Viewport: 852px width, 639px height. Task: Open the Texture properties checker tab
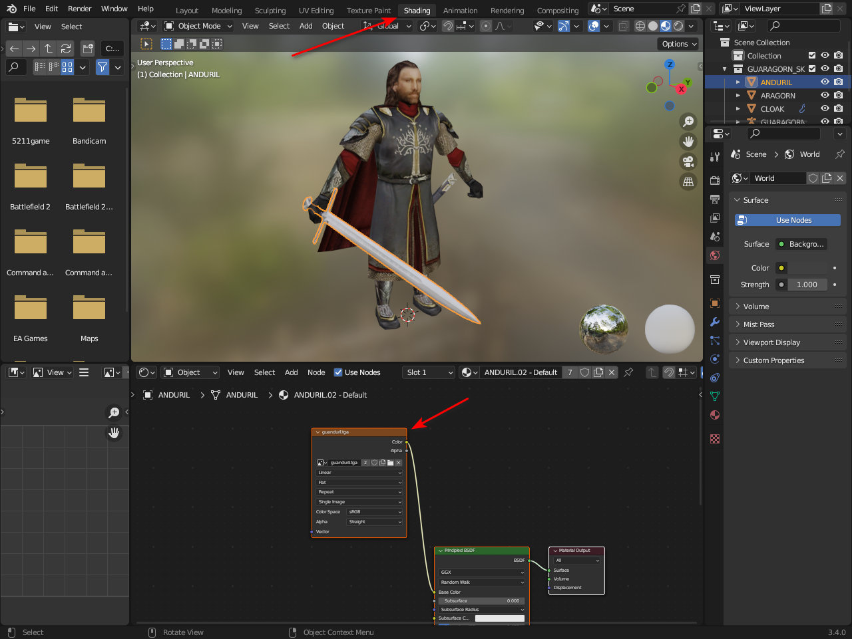pyautogui.click(x=715, y=439)
